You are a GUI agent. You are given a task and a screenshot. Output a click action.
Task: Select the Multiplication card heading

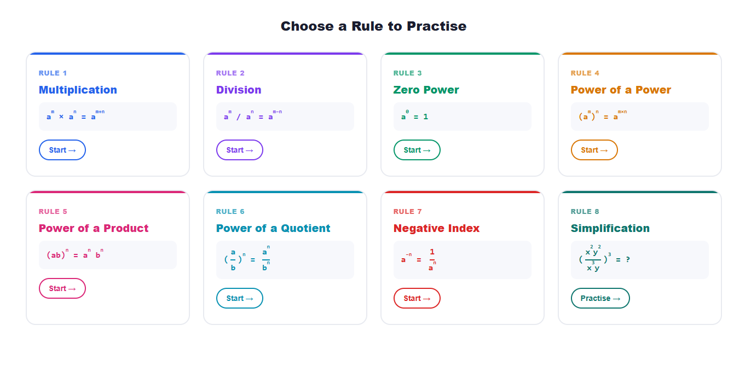point(78,90)
